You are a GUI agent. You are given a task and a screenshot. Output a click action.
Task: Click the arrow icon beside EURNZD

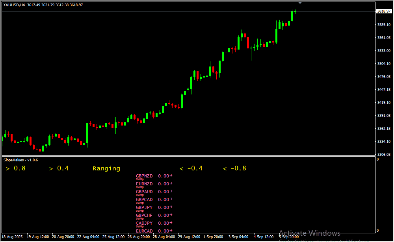(171, 184)
